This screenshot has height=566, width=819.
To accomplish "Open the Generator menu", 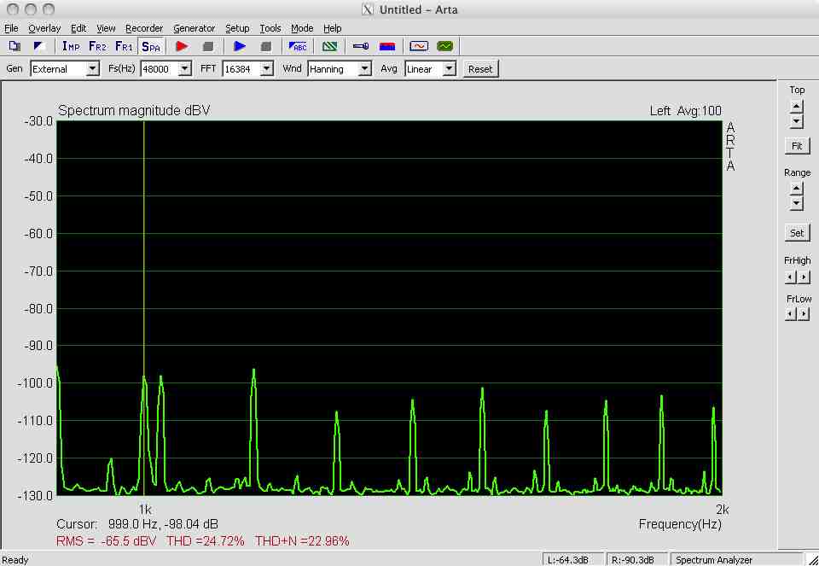I will tap(194, 28).
